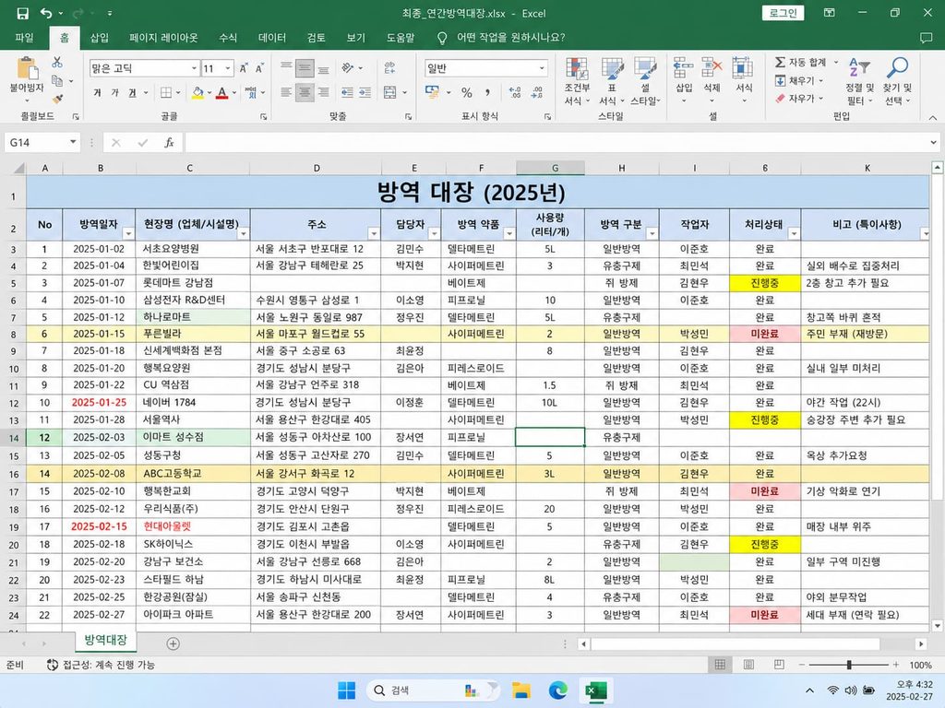Undo the last action
This screenshot has height=708, width=945.
coord(46,13)
